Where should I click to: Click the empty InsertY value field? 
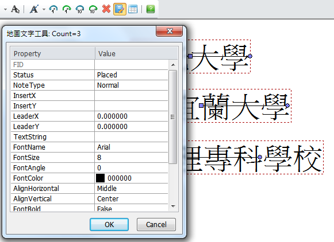[131, 106]
